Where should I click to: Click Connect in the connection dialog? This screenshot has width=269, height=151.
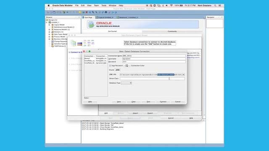[163, 102]
